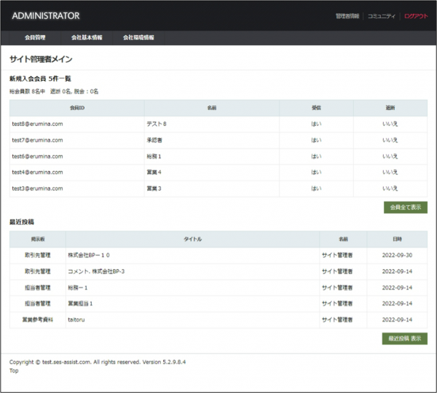Go to the コミュニティ link
437x393 pixels.
[382, 16]
